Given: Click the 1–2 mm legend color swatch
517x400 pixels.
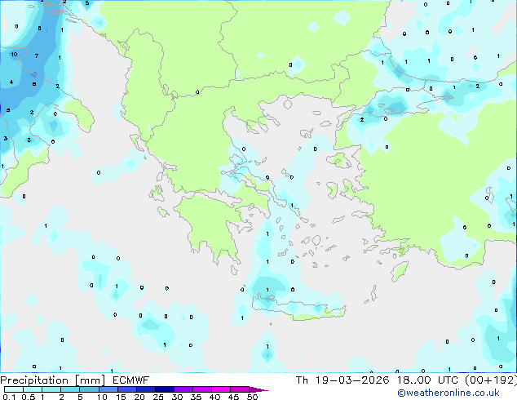Looking at the screenshot, I should click(x=51, y=389).
